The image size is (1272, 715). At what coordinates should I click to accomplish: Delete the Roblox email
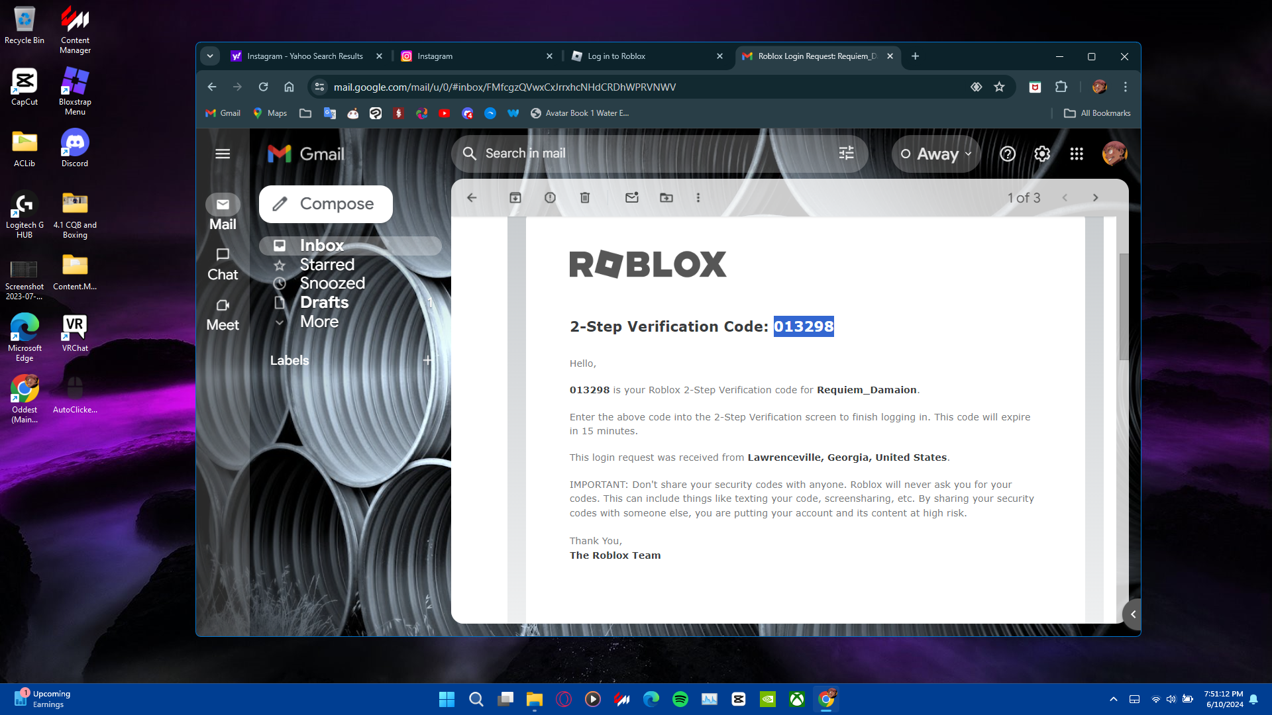[x=584, y=197]
